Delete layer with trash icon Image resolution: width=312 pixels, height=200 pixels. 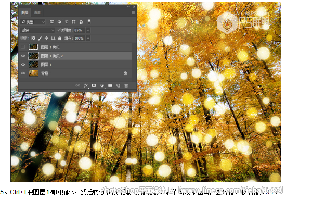click(x=126, y=85)
